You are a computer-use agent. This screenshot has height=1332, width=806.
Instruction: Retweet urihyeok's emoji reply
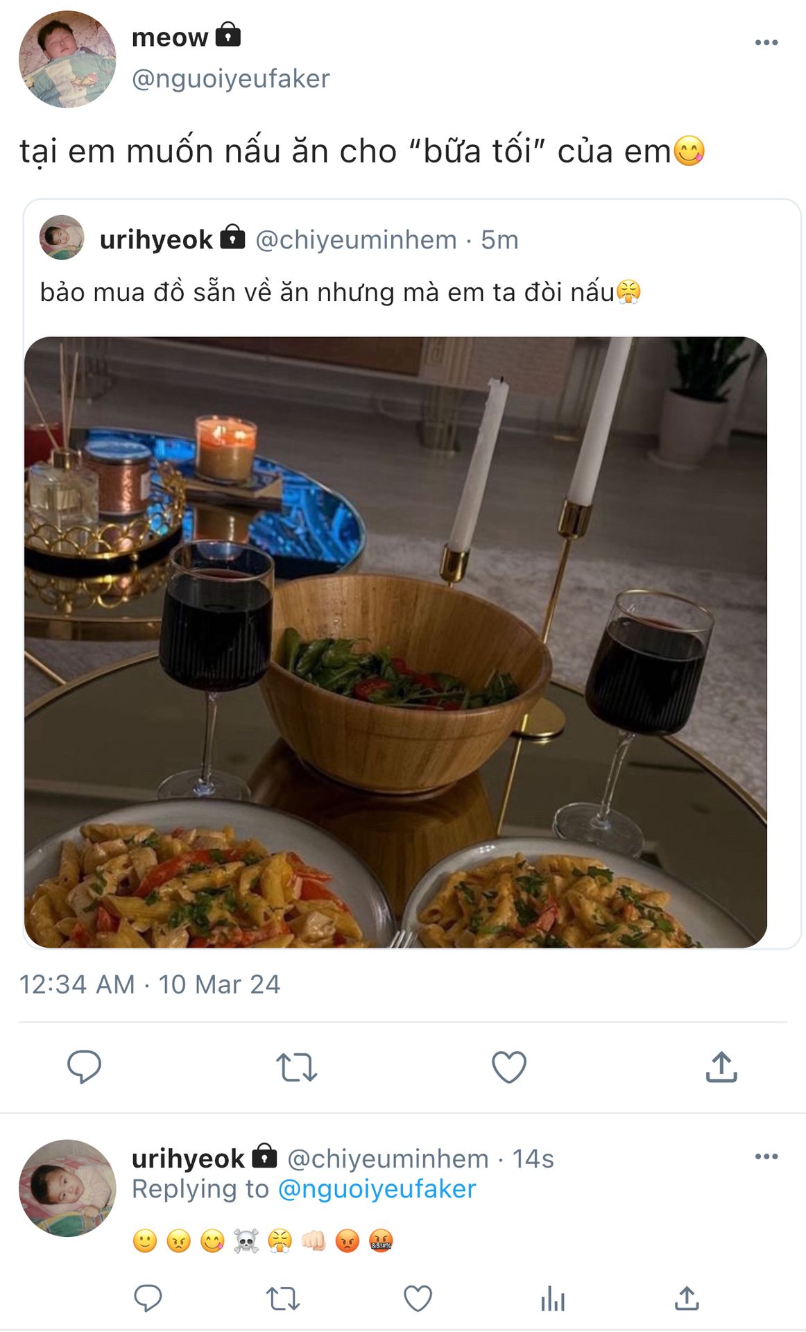coord(283,1298)
